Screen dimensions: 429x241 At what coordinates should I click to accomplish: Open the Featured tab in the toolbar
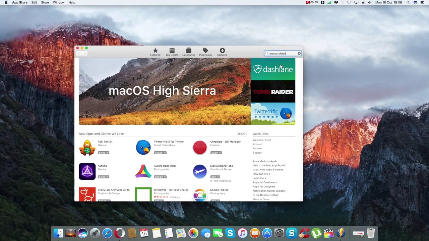155,52
